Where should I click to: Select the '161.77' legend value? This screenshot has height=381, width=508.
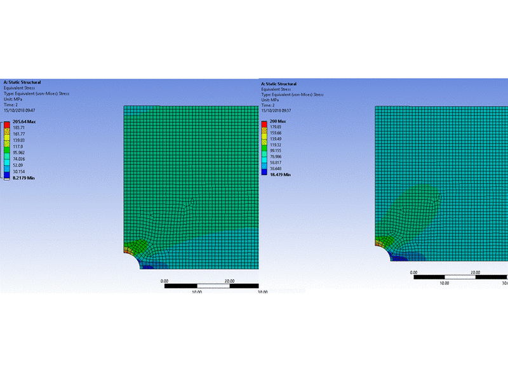click(19, 134)
